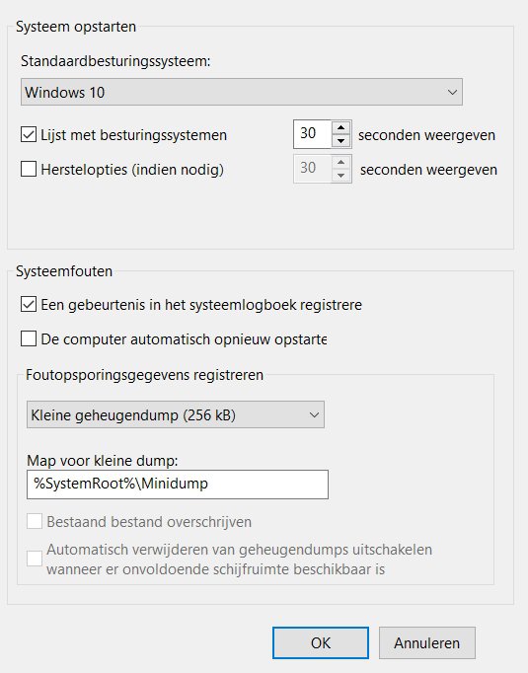
Task: Uncheck Lijst met besturingssystemen checkbox
Action: coord(29,135)
